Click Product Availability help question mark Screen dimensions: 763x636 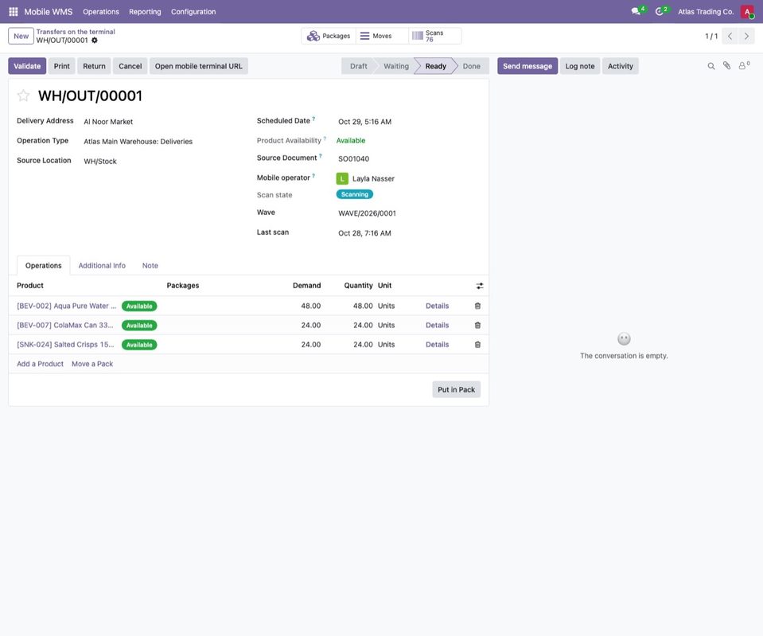tap(325, 139)
